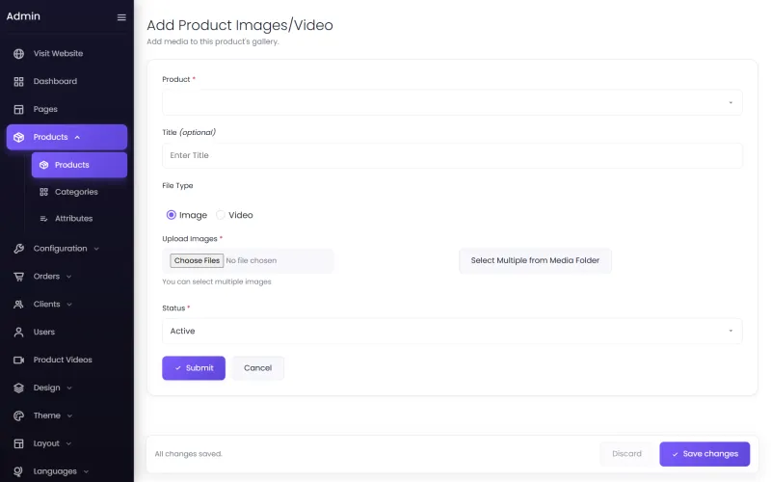Expand the Theme menu chevron
The width and height of the screenshot is (771, 482).
[x=69, y=415]
